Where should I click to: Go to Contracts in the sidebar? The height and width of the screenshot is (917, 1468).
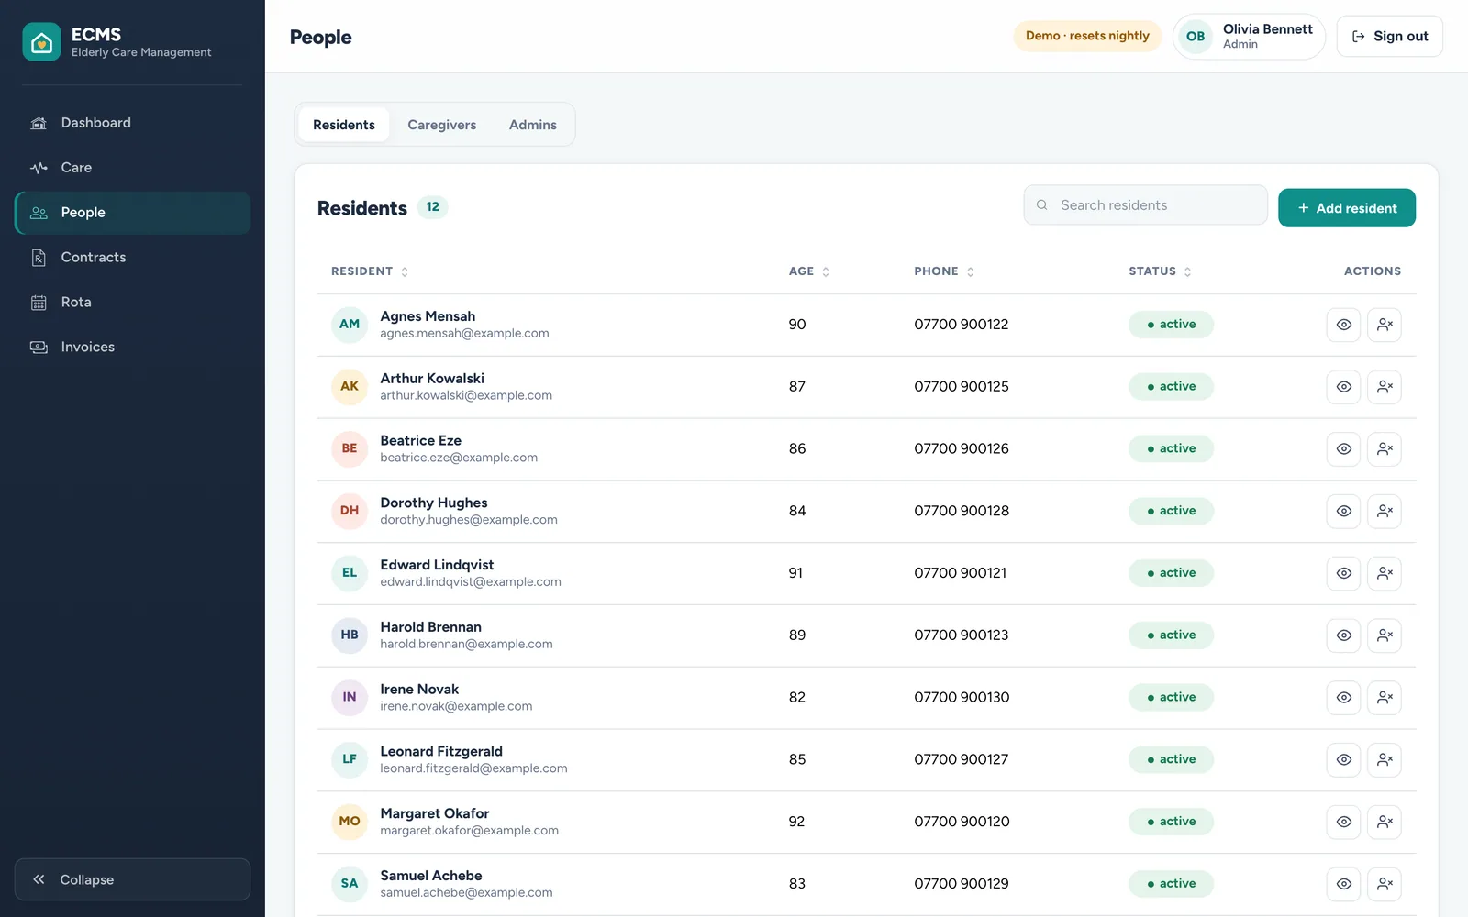tap(132, 258)
